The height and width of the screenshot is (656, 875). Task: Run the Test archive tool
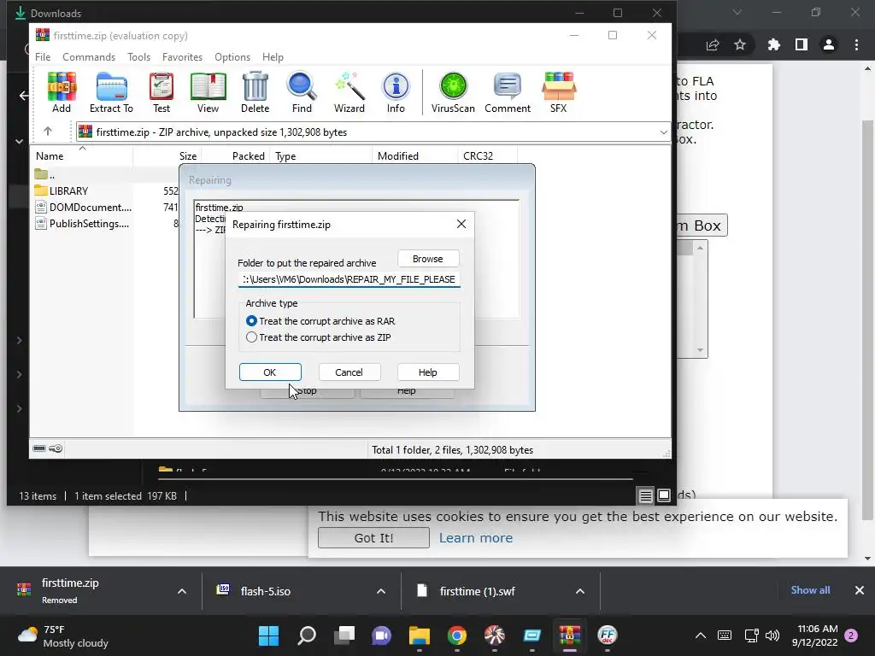(x=161, y=92)
